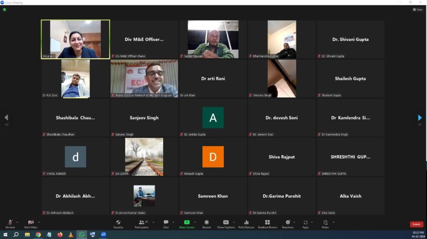Image resolution: width=427 pixels, height=239 pixels.
Task: Click the red Leave button
Action: coord(416,224)
